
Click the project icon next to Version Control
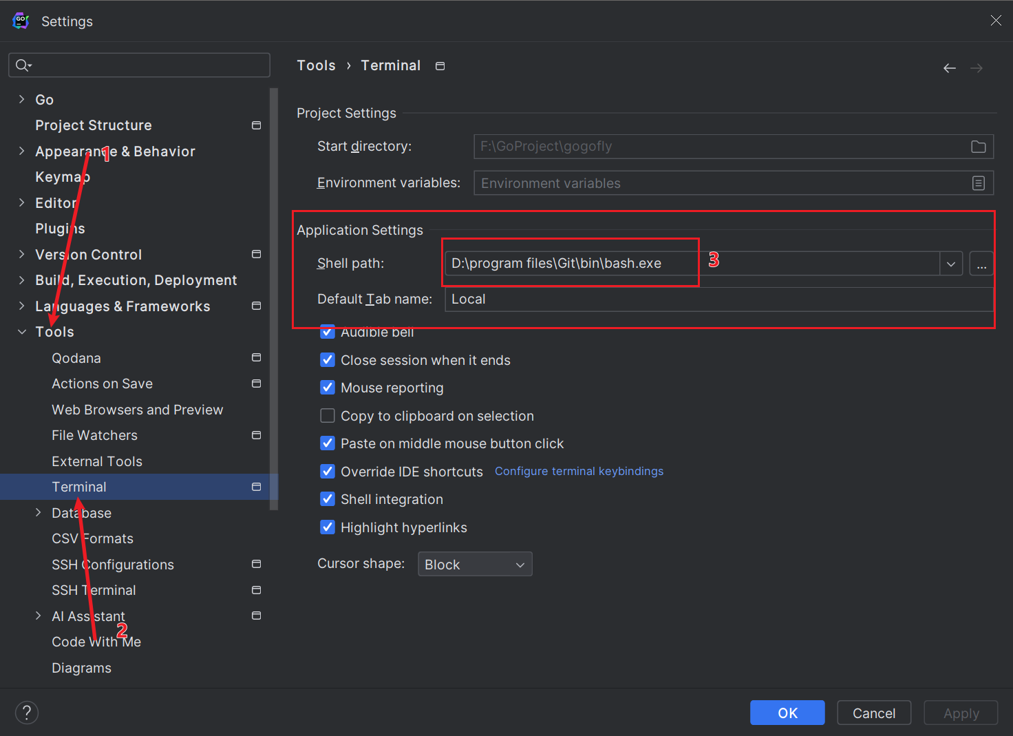(x=257, y=255)
